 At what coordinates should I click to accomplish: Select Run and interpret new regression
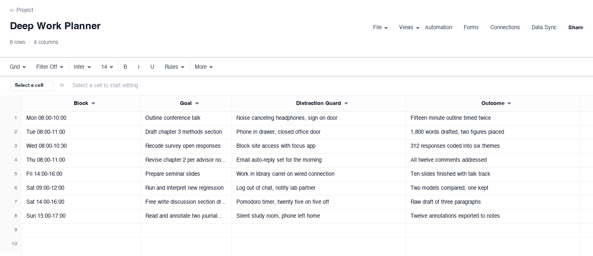(x=186, y=188)
